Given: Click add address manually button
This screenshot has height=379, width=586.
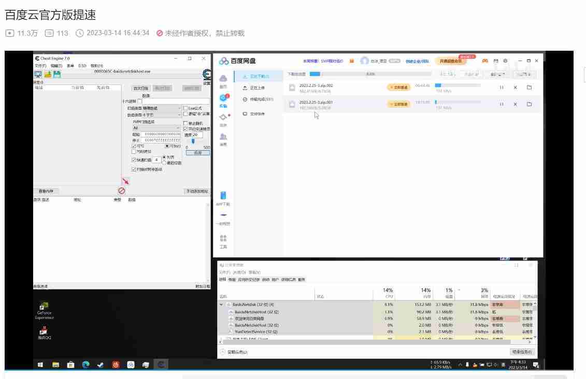Looking at the screenshot, I should (x=197, y=191).
